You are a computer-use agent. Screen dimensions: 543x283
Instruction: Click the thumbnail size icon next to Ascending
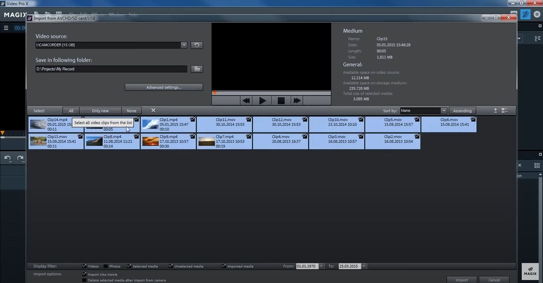click(495, 110)
